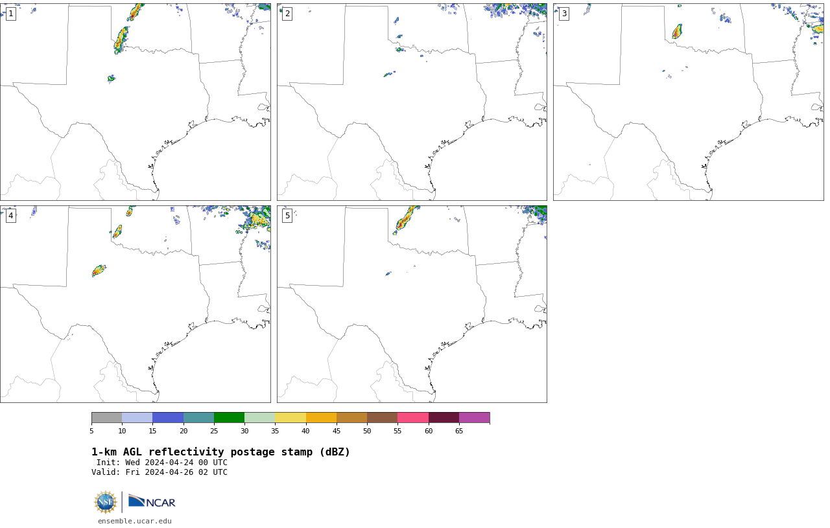Image resolution: width=830 pixels, height=528 pixels.
Task: Open ensemble member 1 reflectivity map
Action: [135, 102]
